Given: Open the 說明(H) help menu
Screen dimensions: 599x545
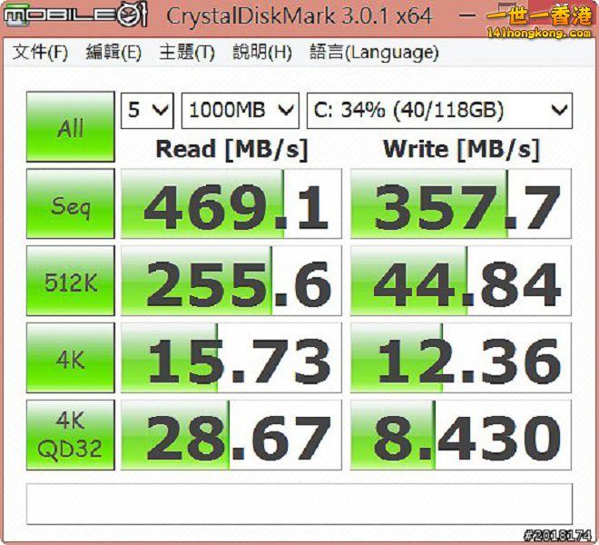Looking at the screenshot, I should 262,53.
